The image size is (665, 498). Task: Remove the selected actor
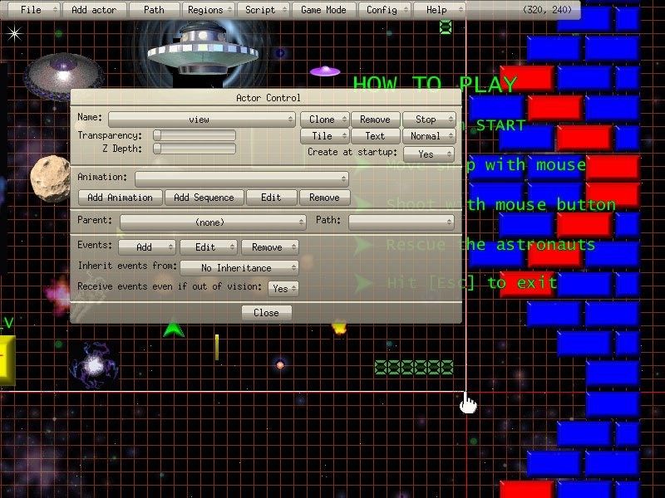[x=376, y=118]
